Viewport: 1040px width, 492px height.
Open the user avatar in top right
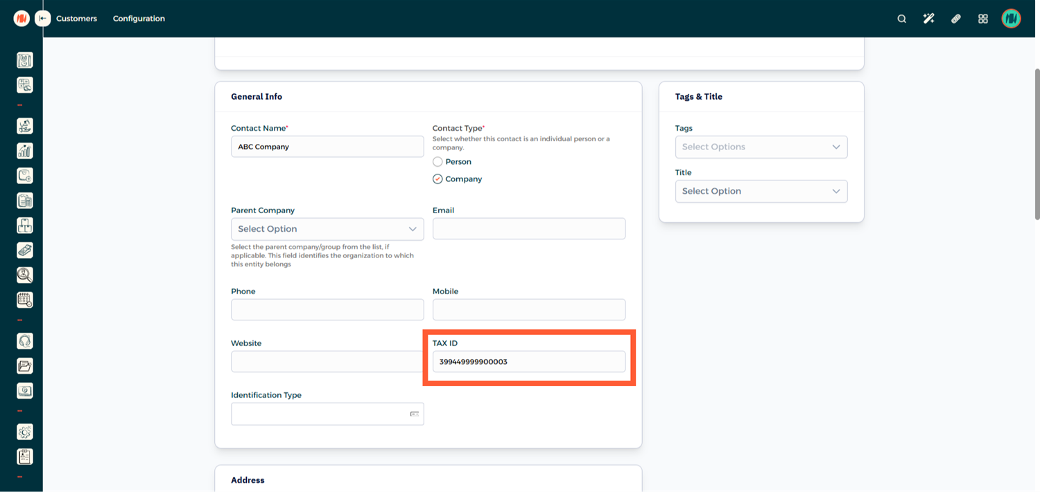pyautogui.click(x=1011, y=19)
